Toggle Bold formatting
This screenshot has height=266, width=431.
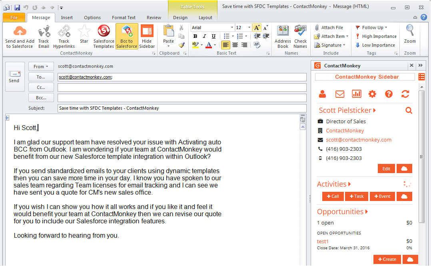(195, 36)
